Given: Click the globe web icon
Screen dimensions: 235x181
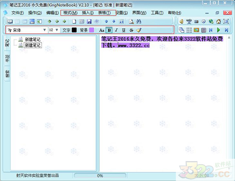Looking at the screenshot, I should click(211, 21).
